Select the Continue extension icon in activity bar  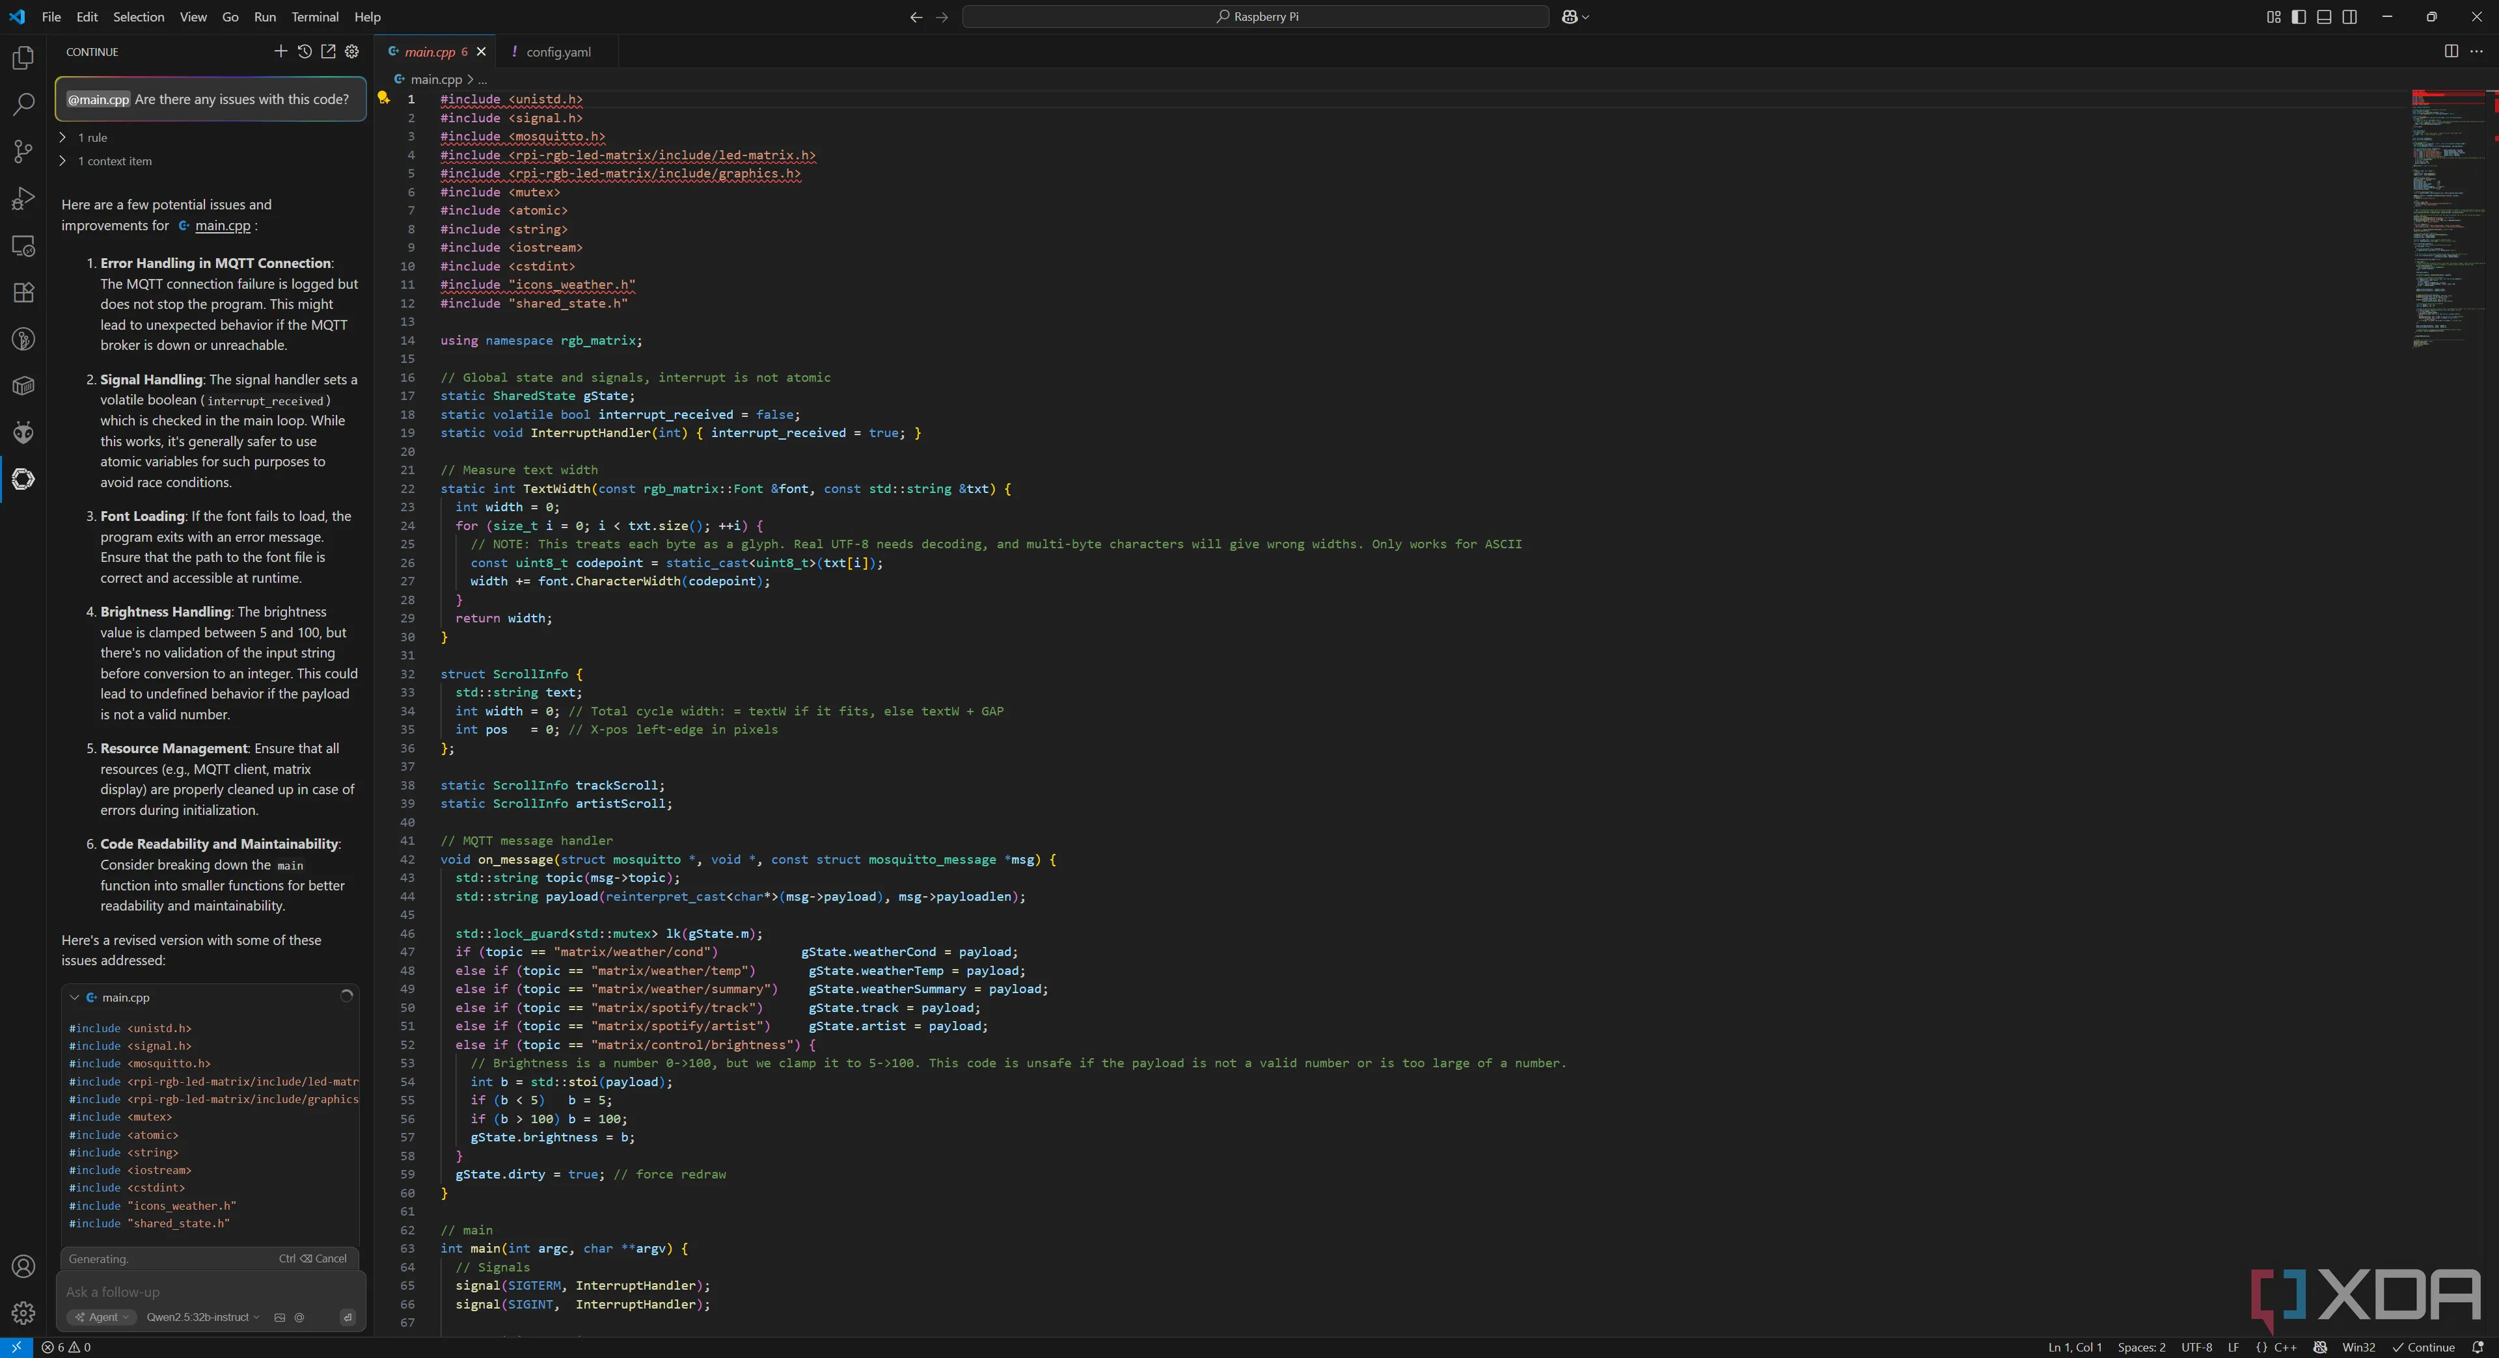[x=23, y=479]
